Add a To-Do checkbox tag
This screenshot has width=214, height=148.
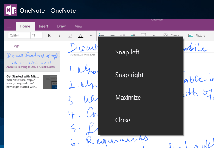[x=143, y=35]
